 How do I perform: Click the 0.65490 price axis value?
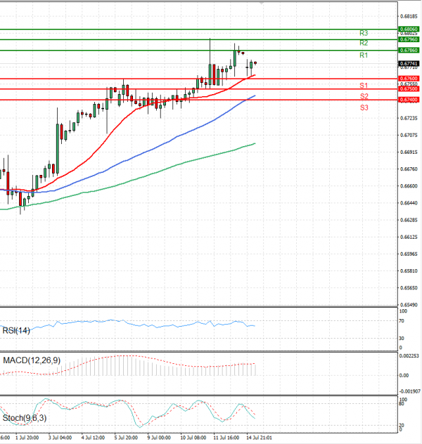[x=409, y=305]
